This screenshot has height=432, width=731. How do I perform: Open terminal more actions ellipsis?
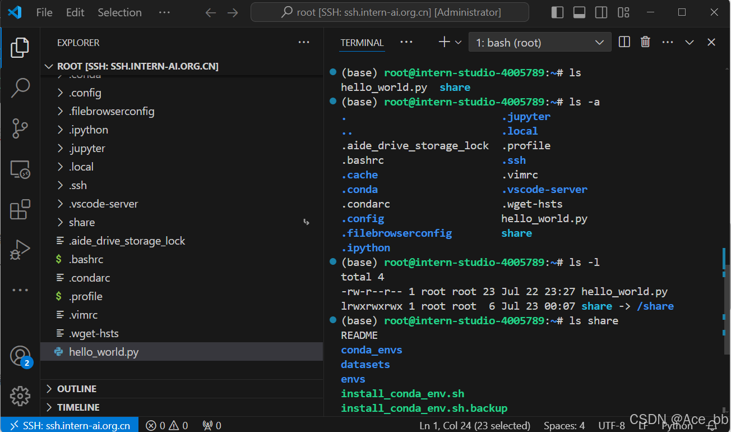pyautogui.click(x=668, y=42)
